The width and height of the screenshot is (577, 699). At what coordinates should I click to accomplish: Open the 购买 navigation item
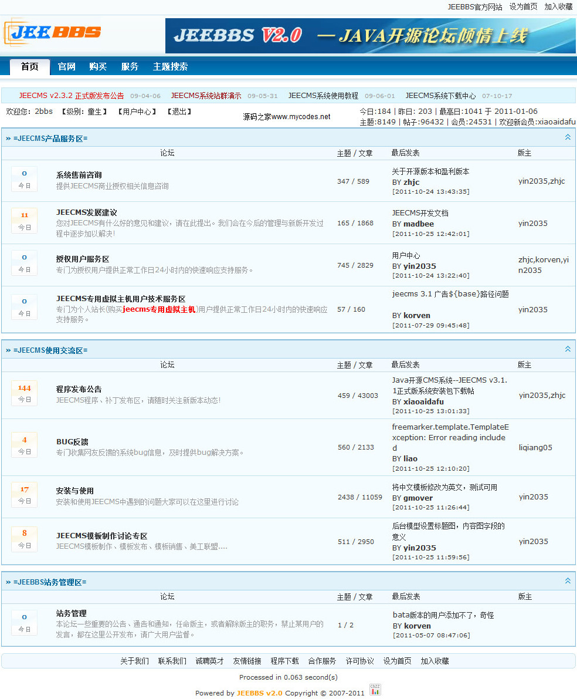98,67
